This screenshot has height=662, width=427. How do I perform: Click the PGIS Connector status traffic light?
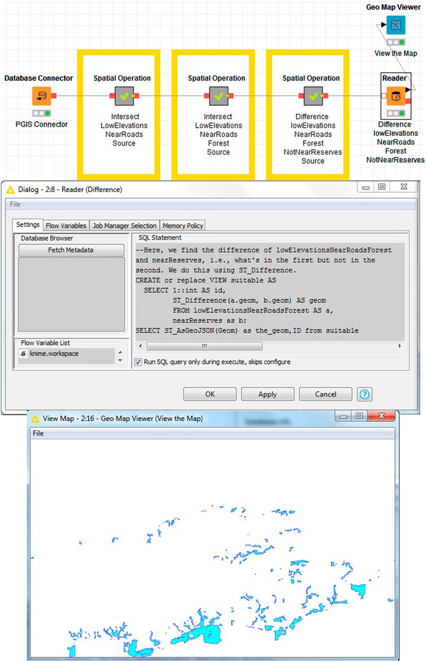coord(42,113)
